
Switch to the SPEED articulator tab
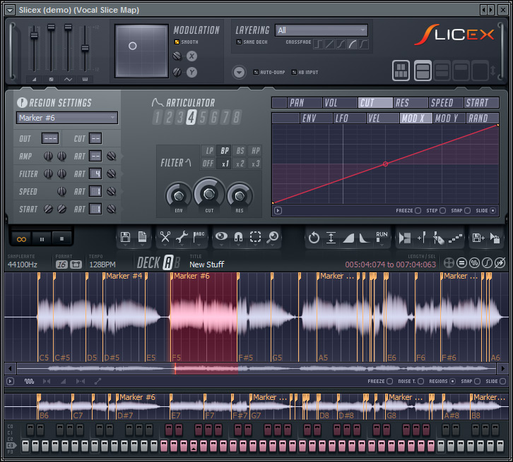pyautogui.click(x=446, y=102)
